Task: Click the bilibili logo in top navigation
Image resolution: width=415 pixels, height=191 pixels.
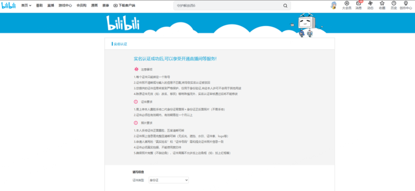Action: pyautogui.click(x=9, y=5)
